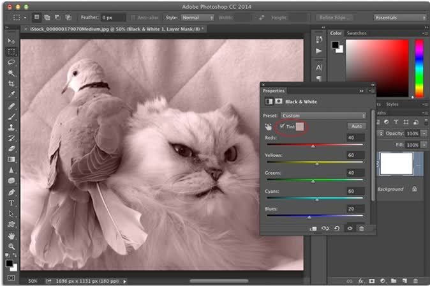The width and height of the screenshot is (430, 286).
Task: Open the Properties panel flyout menu
Action: 371,91
